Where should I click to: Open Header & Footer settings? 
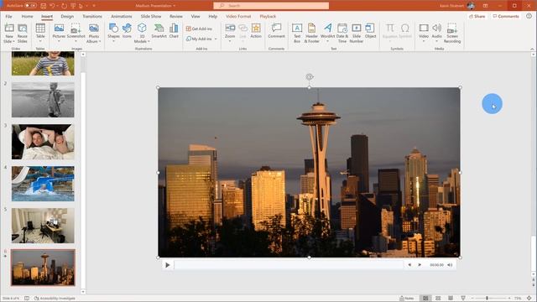[x=311, y=34]
